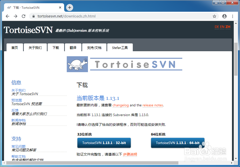Download TortoiseSVN 1.13.1 64-bit installer

pyautogui.click(x=178, y=143)
